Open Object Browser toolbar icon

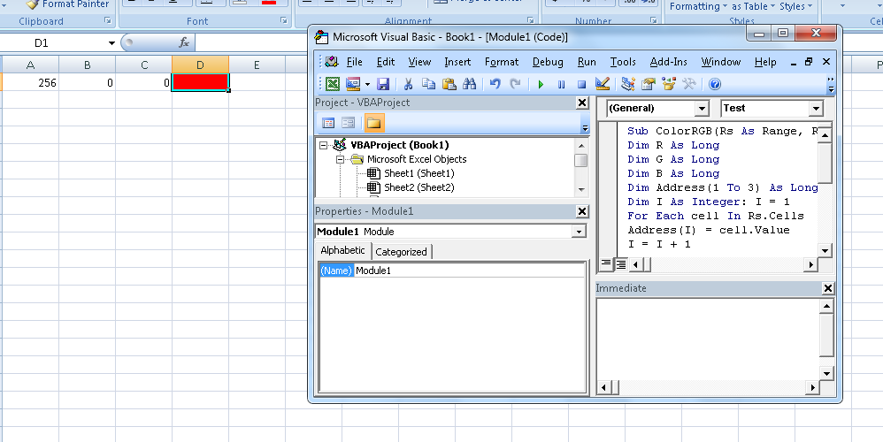coord(669,84)
